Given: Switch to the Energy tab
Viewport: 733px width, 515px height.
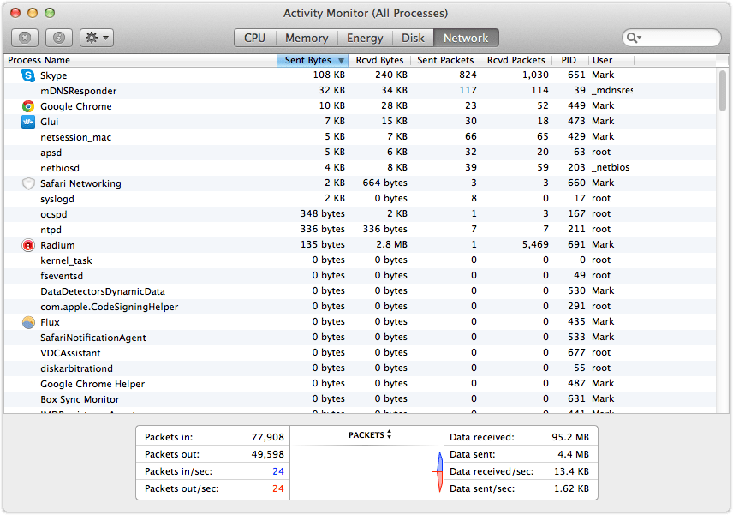Looking at the screenshot, I should tap(365, 38).
